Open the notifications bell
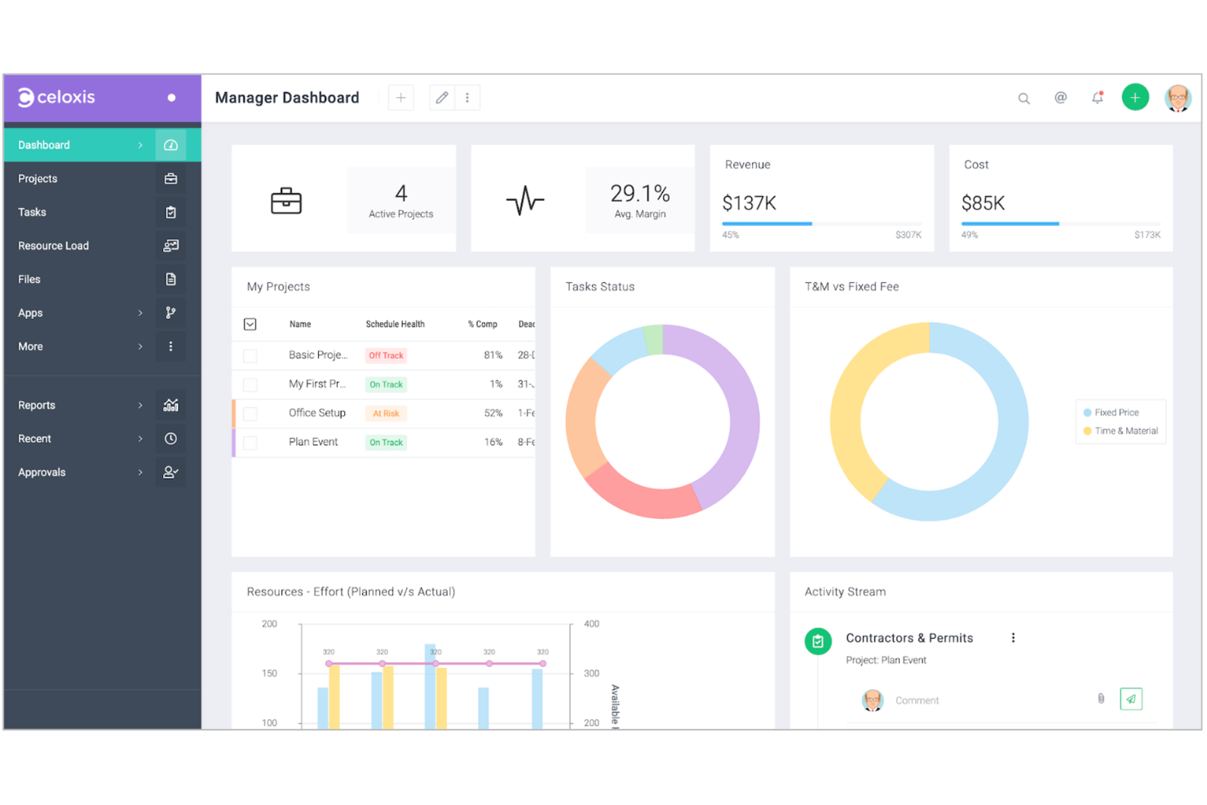 coord(1098,98)
